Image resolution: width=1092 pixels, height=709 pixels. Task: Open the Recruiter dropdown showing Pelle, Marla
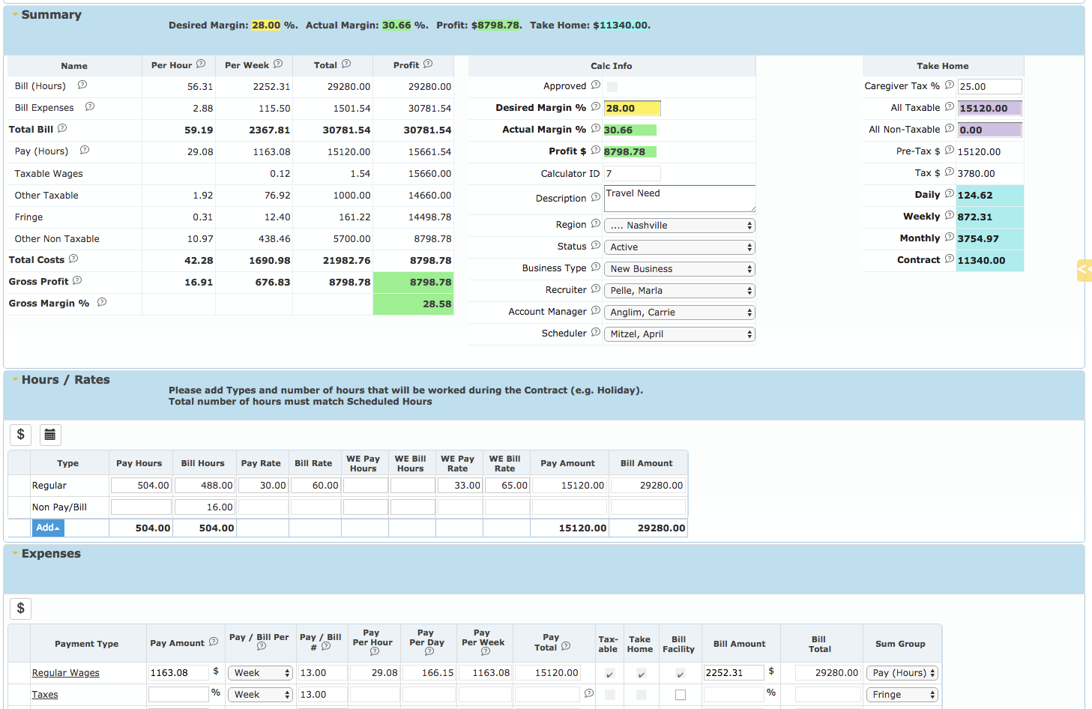[x=680, y=291]
